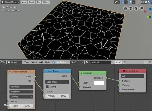
Task: Open the Less Than operation dropdown
Action: pyautogui.click(x=57, y=82)
